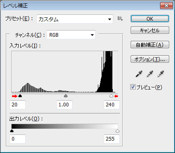The height and width of the screenshot is (153, 175).
Task: Click the 自動補正(A) auto button
Action: coord(150,45)
